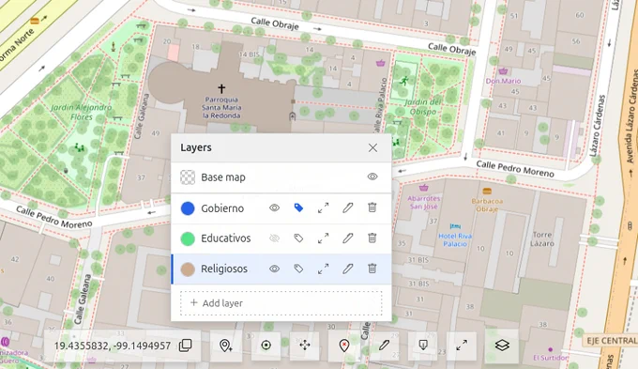The height and width of the screenshot is (369, 638).
Task: Click the tan Religiosos color swatch
Action: [188, 269]
